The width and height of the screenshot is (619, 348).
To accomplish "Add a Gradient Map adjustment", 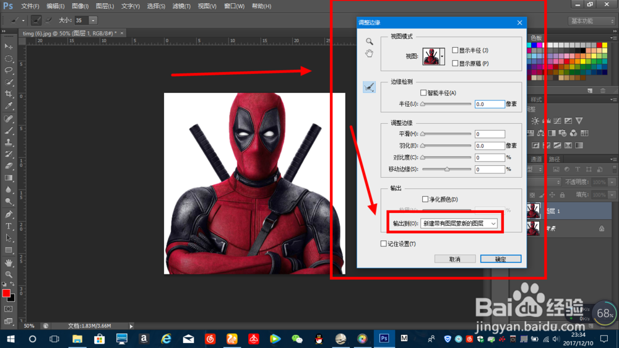I will click(579, 146).
